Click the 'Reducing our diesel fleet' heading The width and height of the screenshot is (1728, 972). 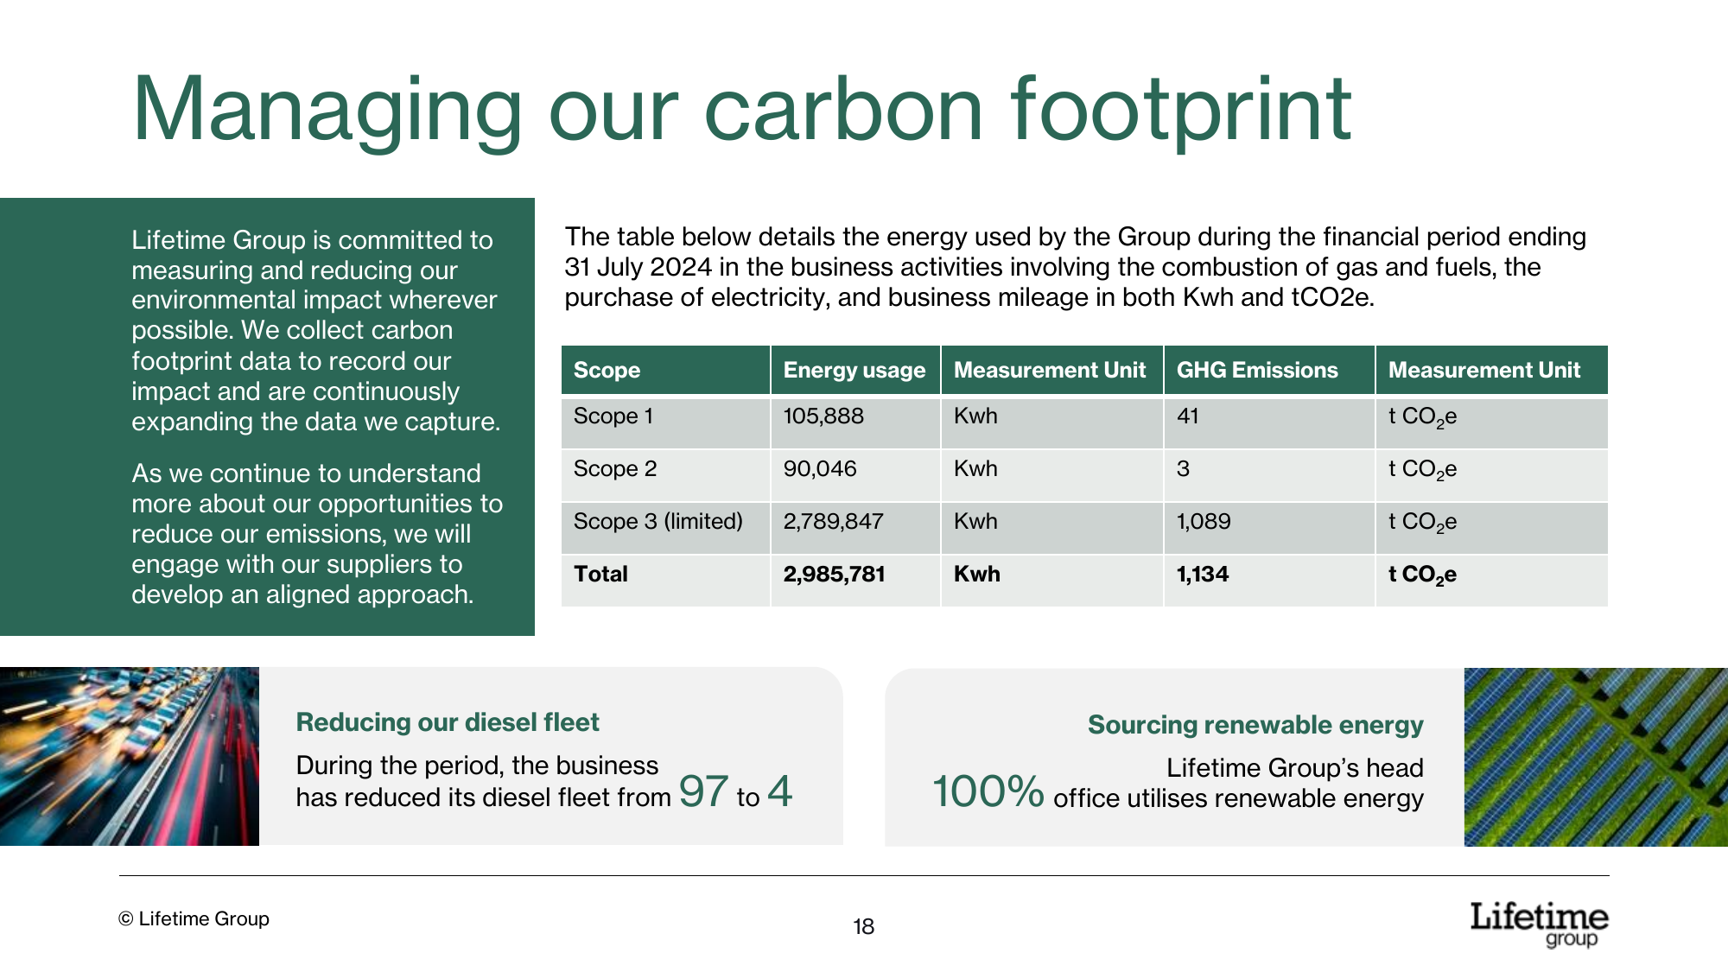point(448,722)
